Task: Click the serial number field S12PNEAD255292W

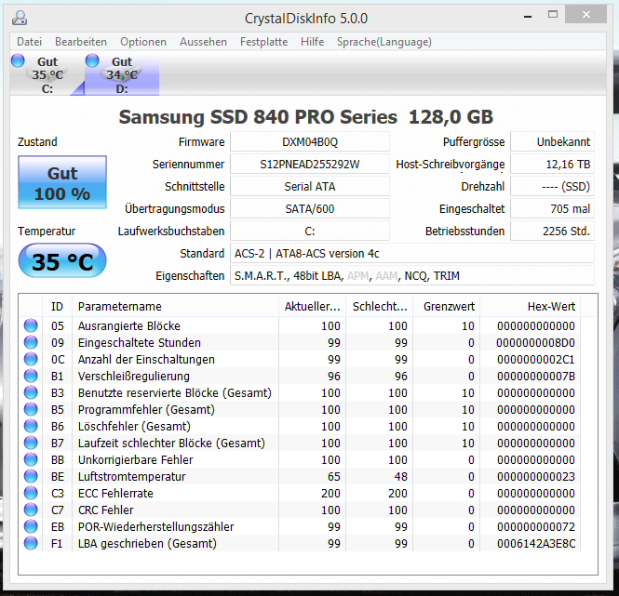Action: point(310,164)
